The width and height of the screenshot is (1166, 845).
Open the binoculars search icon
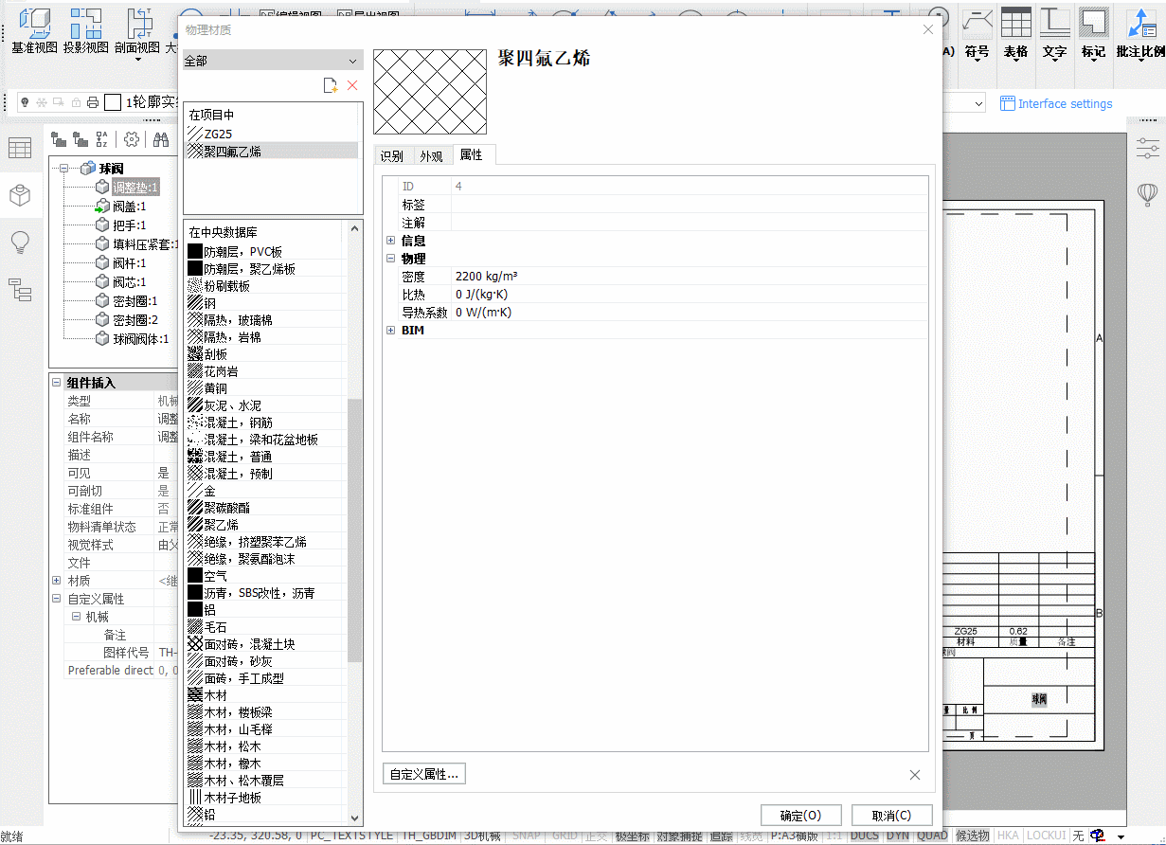161,139
